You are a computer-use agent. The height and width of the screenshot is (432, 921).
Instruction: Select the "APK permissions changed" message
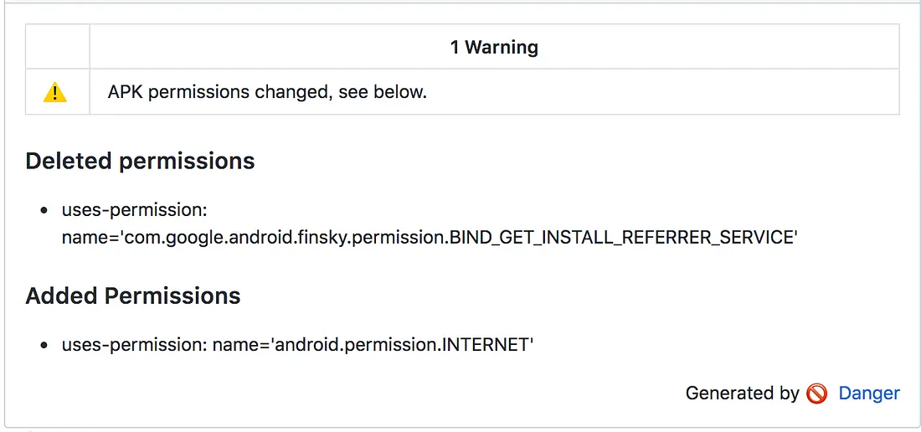(x=219, y=92)
